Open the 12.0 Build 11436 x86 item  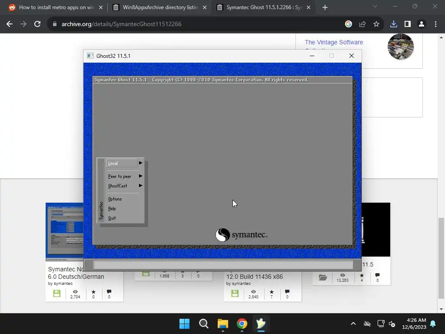pos(255,277)
